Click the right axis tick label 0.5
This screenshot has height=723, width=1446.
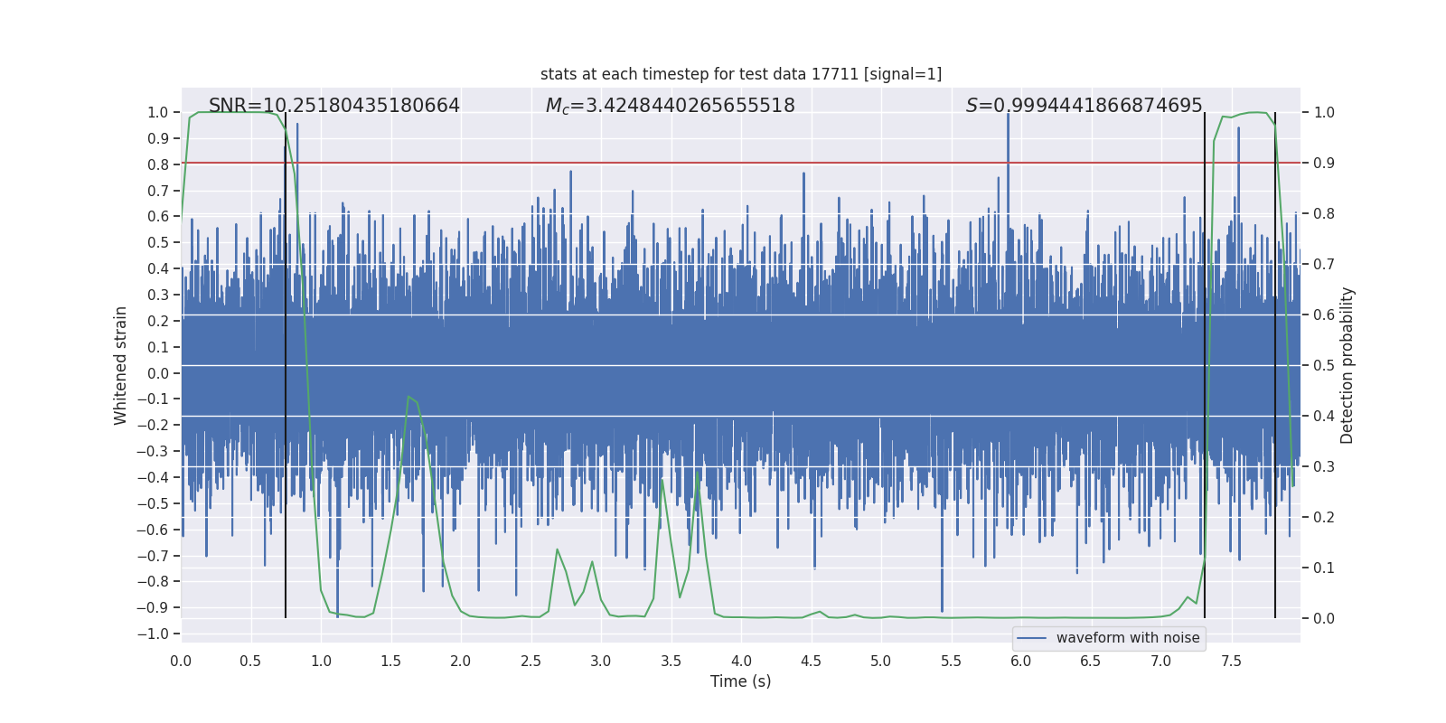(x=1324, y=365)
